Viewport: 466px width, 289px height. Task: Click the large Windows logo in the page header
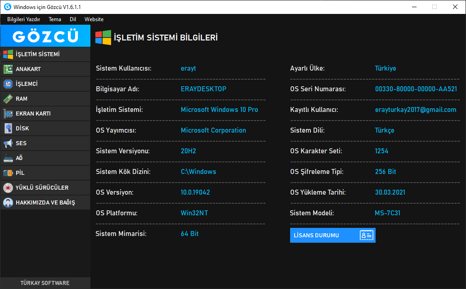click(103, 37)
